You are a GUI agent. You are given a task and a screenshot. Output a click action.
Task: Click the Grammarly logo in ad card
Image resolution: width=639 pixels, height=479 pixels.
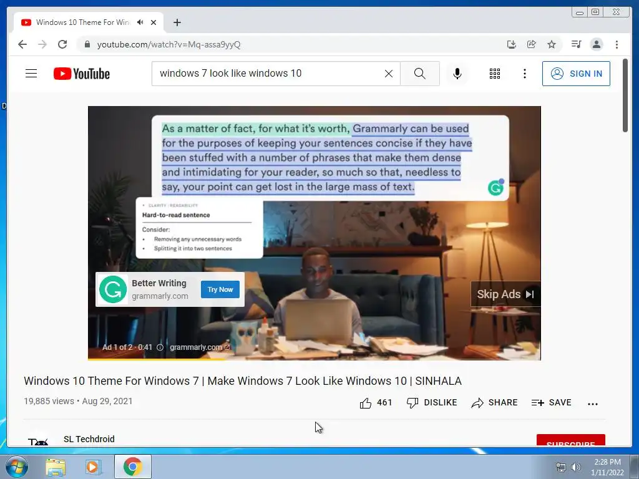tap(113, 289)
